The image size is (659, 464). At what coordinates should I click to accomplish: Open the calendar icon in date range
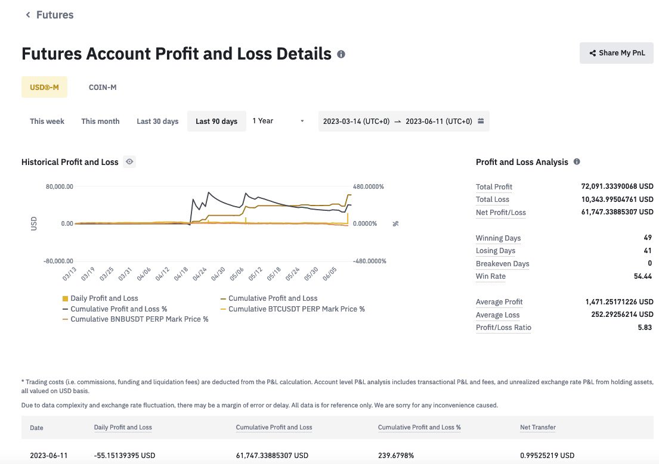pos(481,121)
